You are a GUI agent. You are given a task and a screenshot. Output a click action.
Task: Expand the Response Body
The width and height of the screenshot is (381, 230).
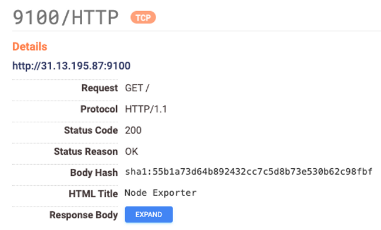[149, 215]
